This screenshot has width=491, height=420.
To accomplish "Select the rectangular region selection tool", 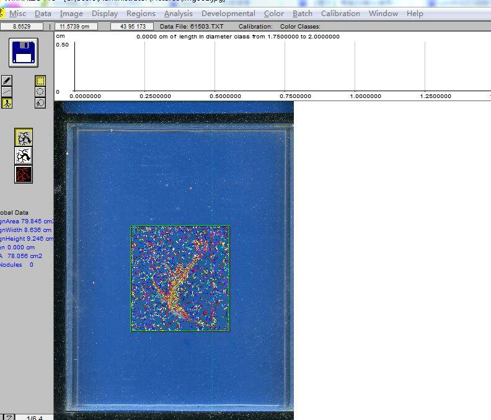I will coord(40,81).
